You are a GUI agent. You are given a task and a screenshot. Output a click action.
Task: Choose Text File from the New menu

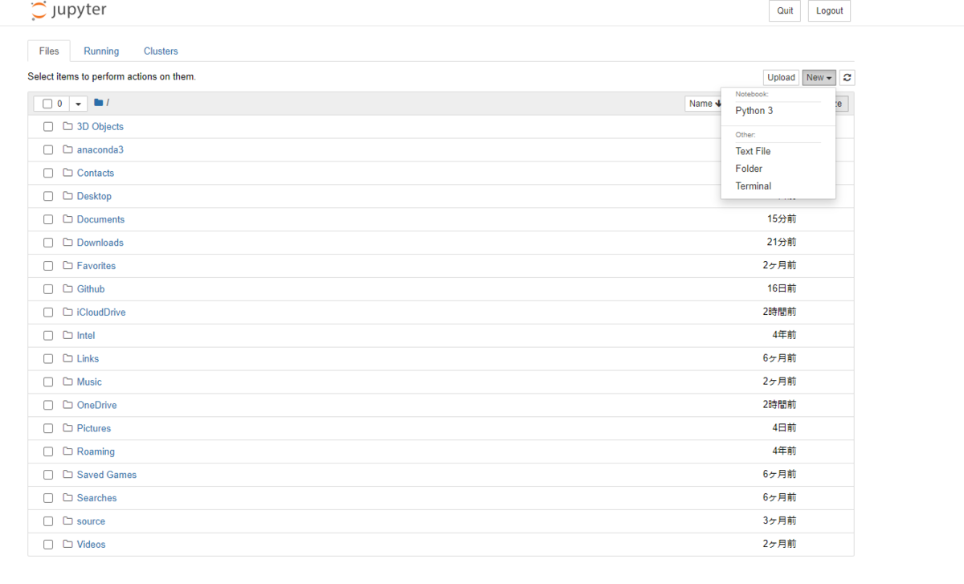[753, 151]
